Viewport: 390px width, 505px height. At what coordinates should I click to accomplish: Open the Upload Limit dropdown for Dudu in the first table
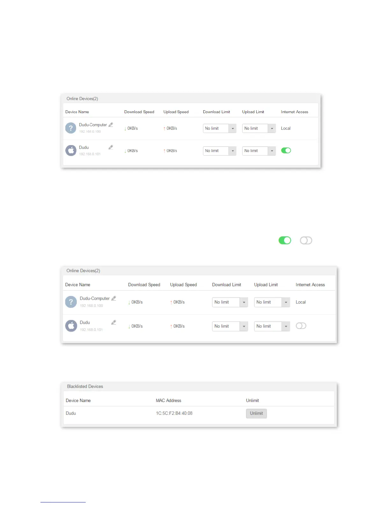pos(259,151)
